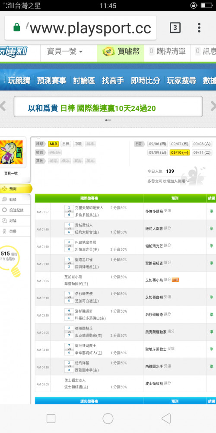Screen dimensions: 216x433
Task: Click the banner carousel page dots
Action: [108, 120]
